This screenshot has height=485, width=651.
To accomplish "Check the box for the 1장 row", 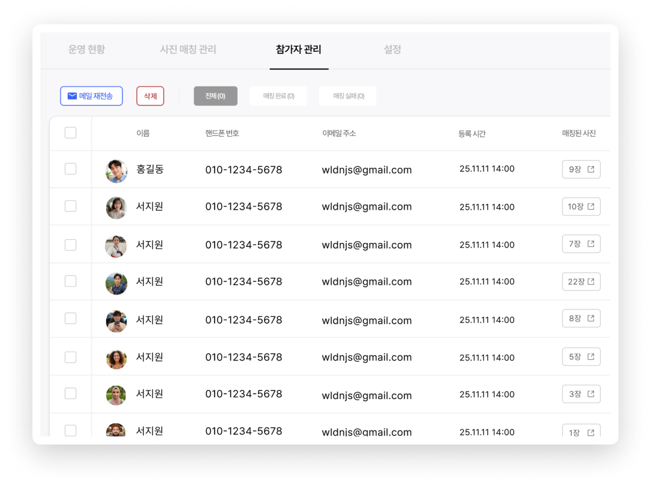I will coord(71,430).
